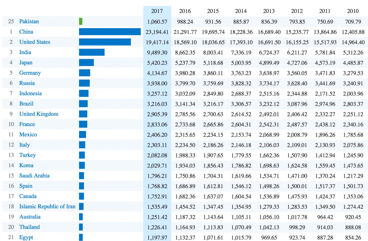Click the blue bar for Japan

pos(87,63)
